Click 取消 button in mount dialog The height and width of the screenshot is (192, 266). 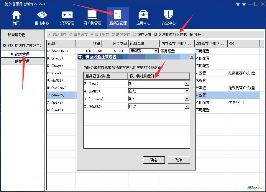point(179,160)
